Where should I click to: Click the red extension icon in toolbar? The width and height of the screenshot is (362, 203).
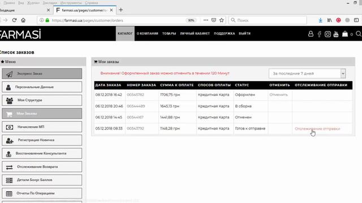tap(338, 20)
